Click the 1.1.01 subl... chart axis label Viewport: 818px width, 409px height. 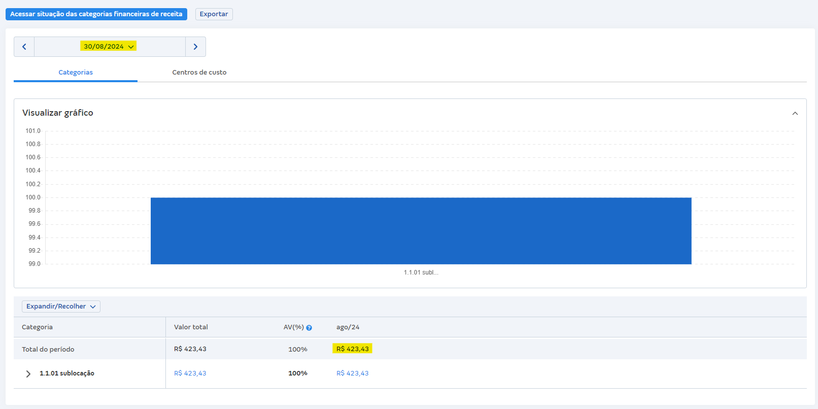[421, 272]
